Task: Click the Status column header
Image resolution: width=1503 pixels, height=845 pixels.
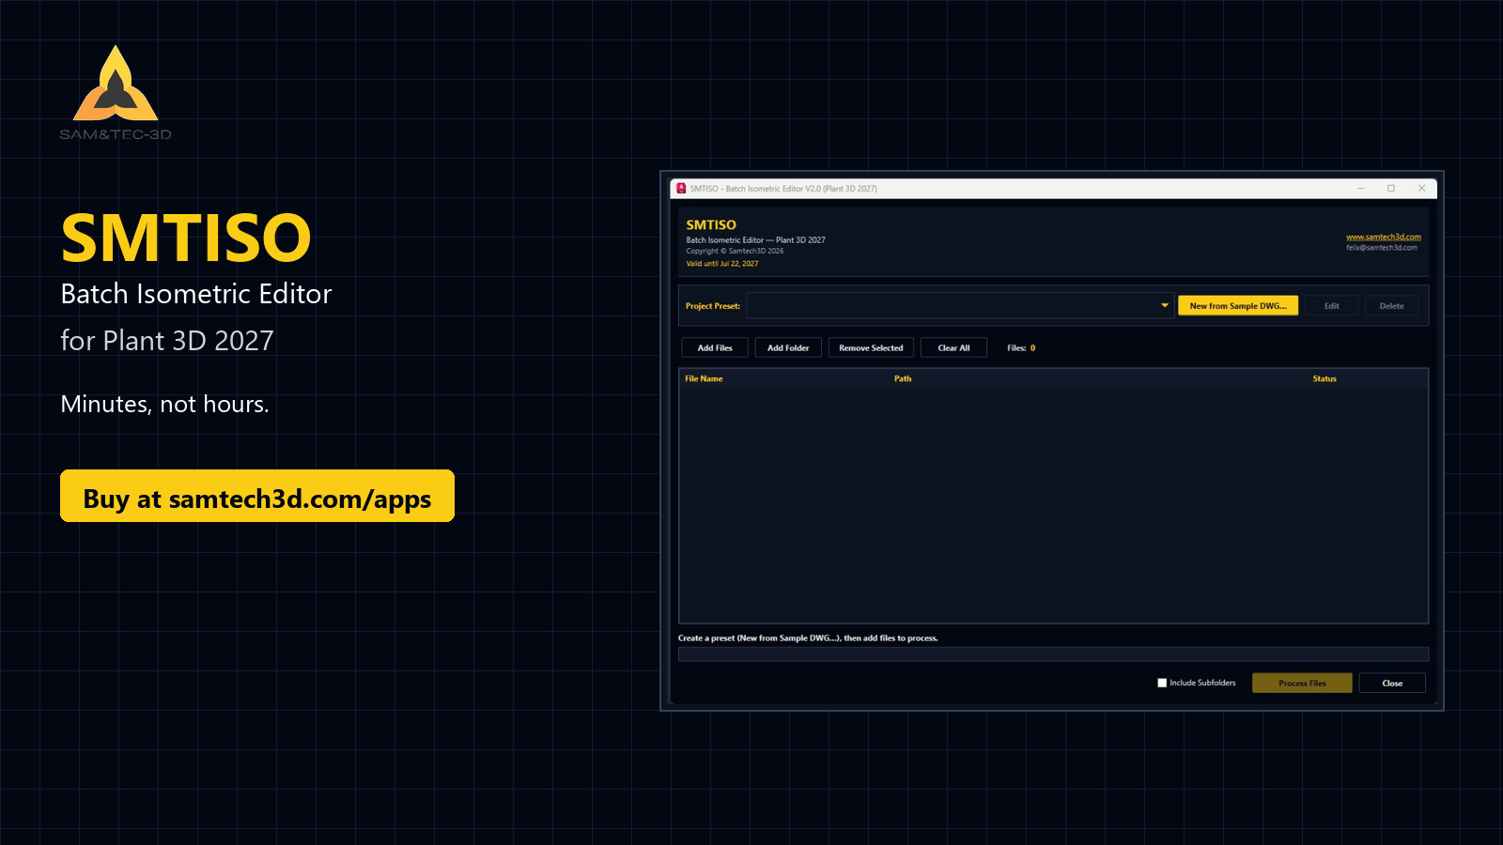Action: tap(1325, 378)
